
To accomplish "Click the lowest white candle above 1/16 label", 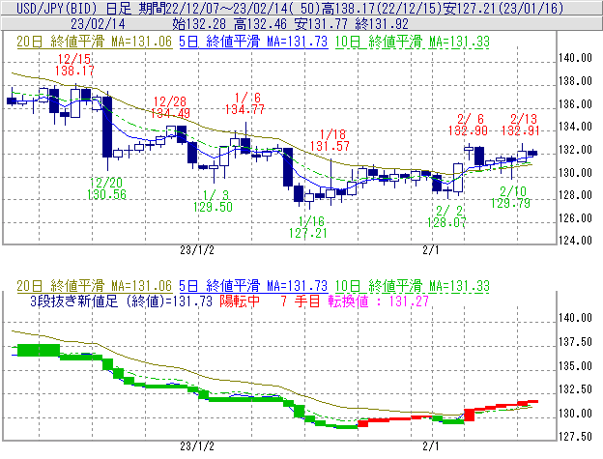I will click(309, 198).
